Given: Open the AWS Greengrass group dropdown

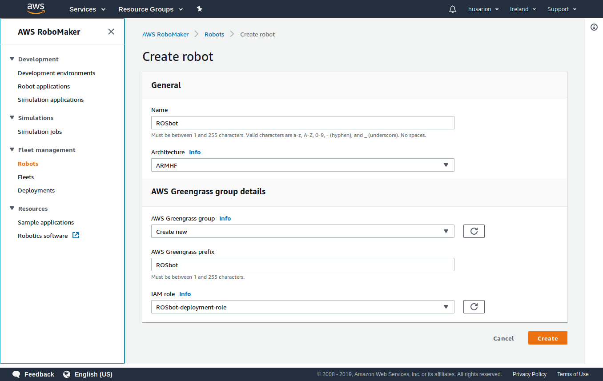Looking at the screenshot, I should [x=303, y=231].
